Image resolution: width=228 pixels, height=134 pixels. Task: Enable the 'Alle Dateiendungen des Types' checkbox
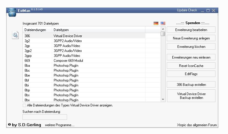24,105
